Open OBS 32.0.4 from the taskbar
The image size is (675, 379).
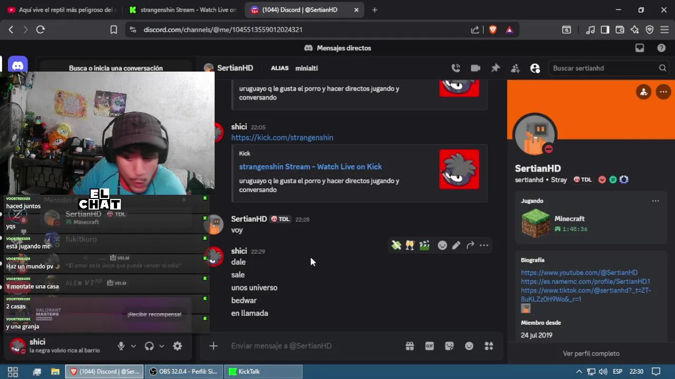(x=184, y=371)
